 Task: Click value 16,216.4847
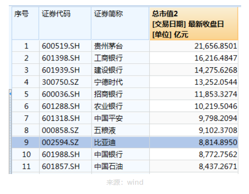[216, 58]
